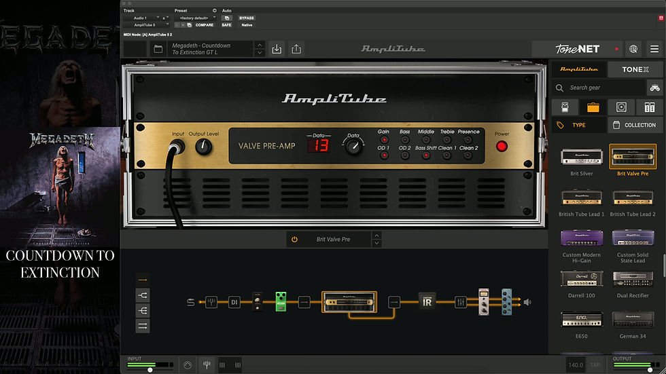Select the blue rack effect in chain
Image resolution: width=666 pixels, height=374 pixels.
coord(506,302)
